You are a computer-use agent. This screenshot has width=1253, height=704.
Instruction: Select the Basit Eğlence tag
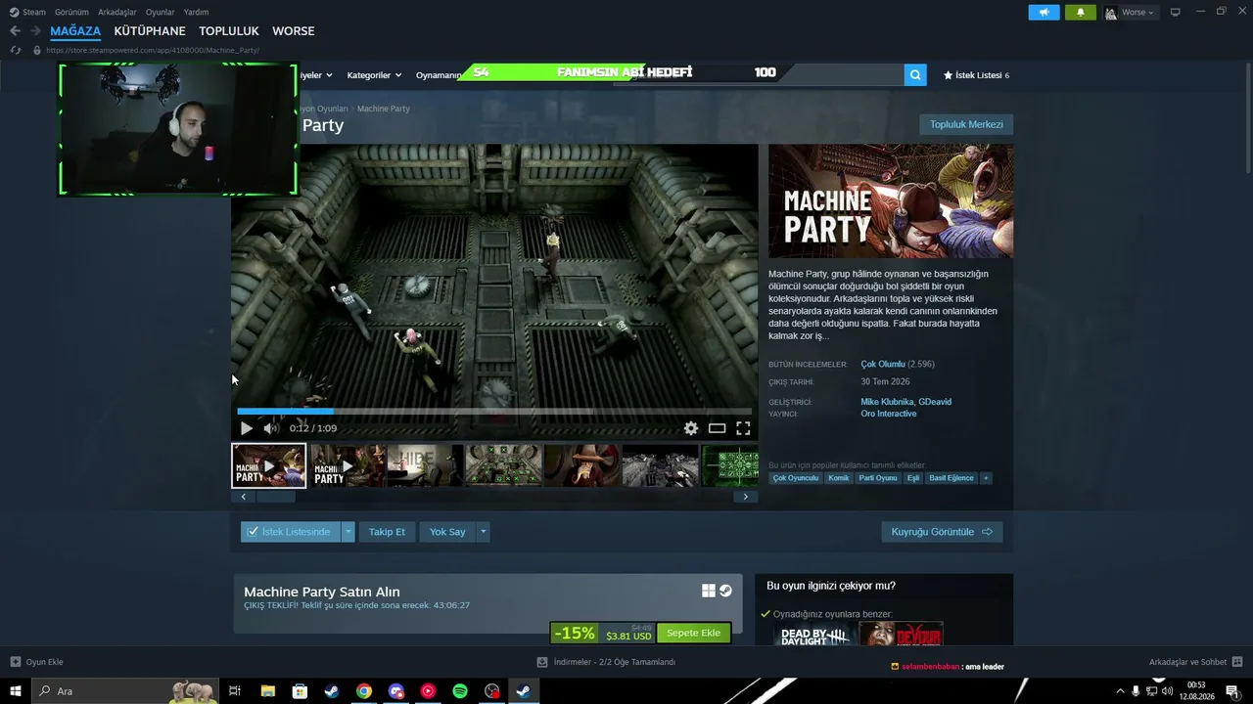(x=951, y=478)
